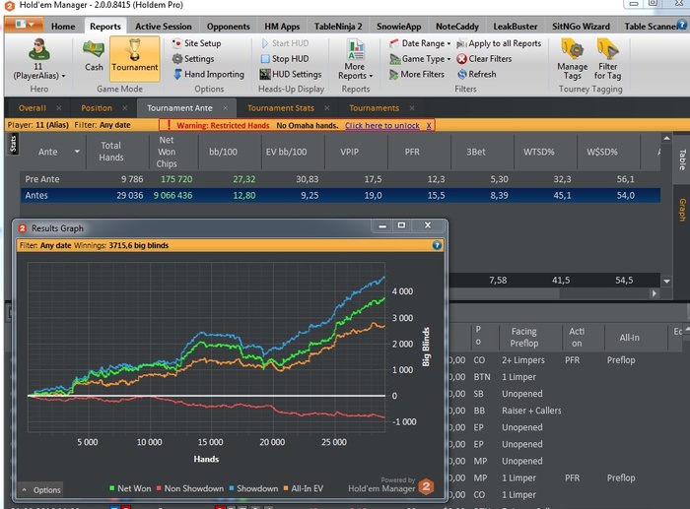This screenshot has width=690, height=509.
Task: Toggle All-In EV legend entry
Action: [x=304, y=488]
